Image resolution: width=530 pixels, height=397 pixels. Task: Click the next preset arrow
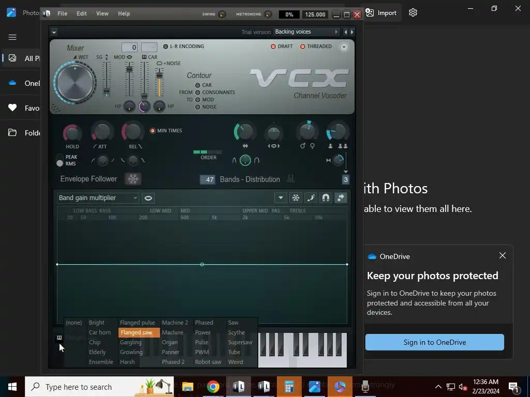coord(352,32)
